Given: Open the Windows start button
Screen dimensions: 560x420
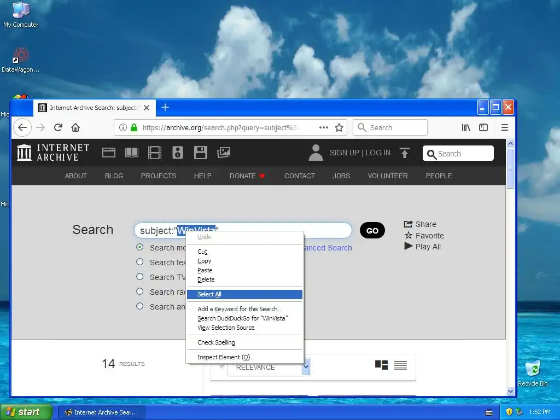Looking at the screenshot, I should pos(26,412).
